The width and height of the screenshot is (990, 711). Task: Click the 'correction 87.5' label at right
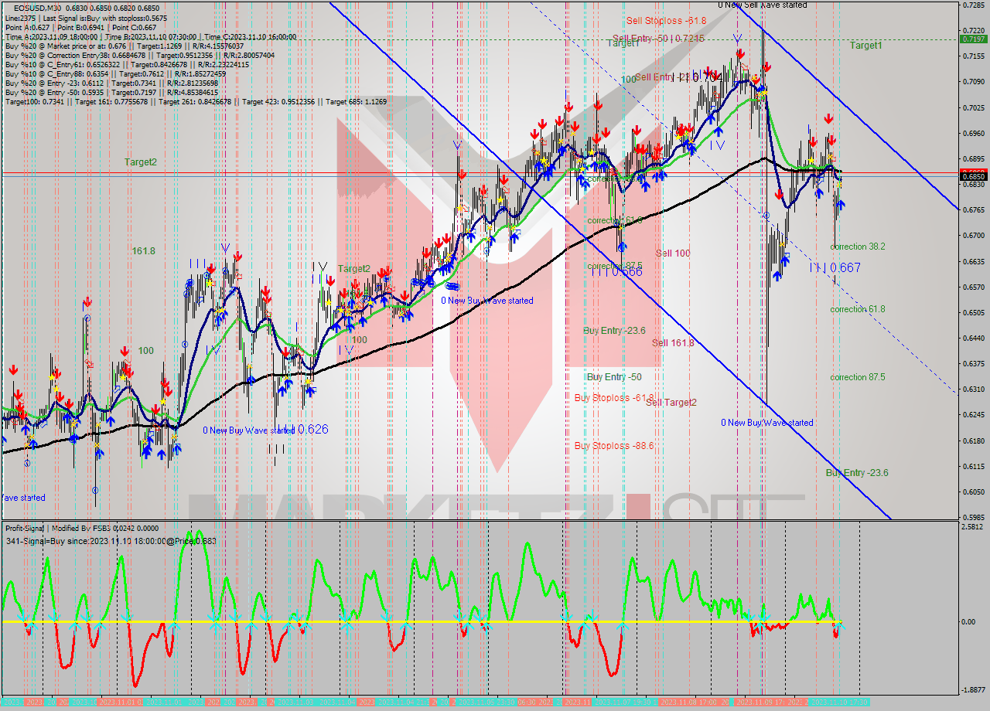[x=857, y=378]
